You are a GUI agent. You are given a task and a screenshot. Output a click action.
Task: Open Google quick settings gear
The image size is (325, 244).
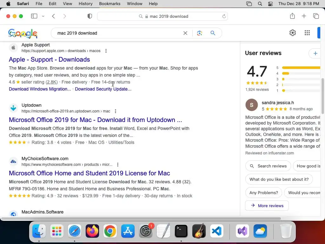coord(292,33)
